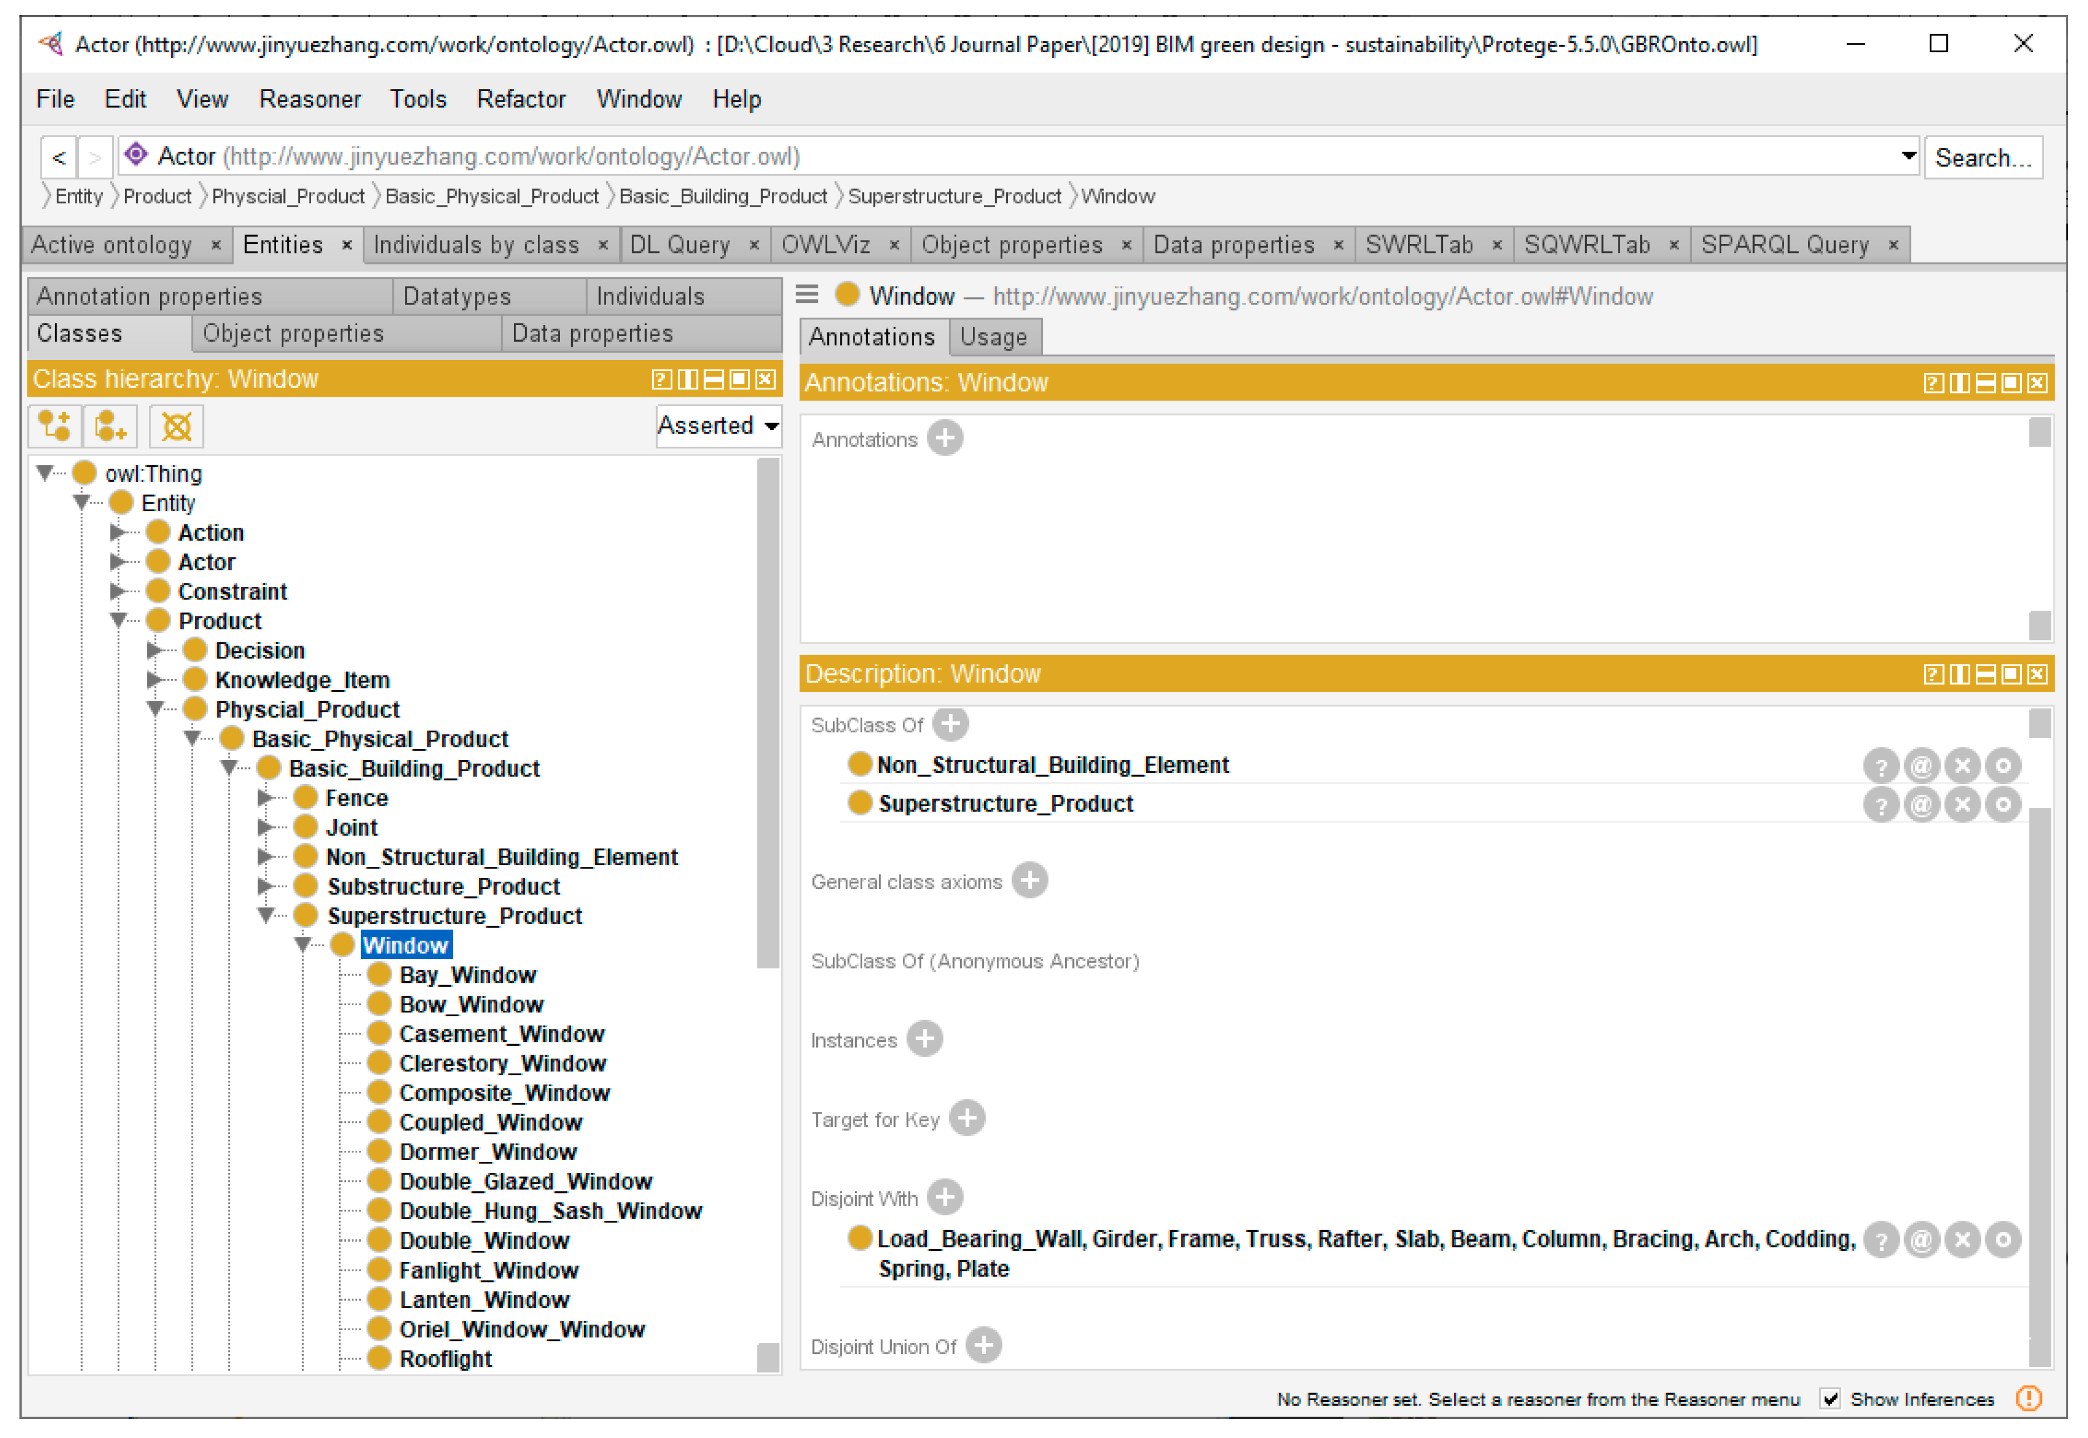Click plus icon next to Instances
This screenshot has height=1438, width=2088.
coord(925,1040)
